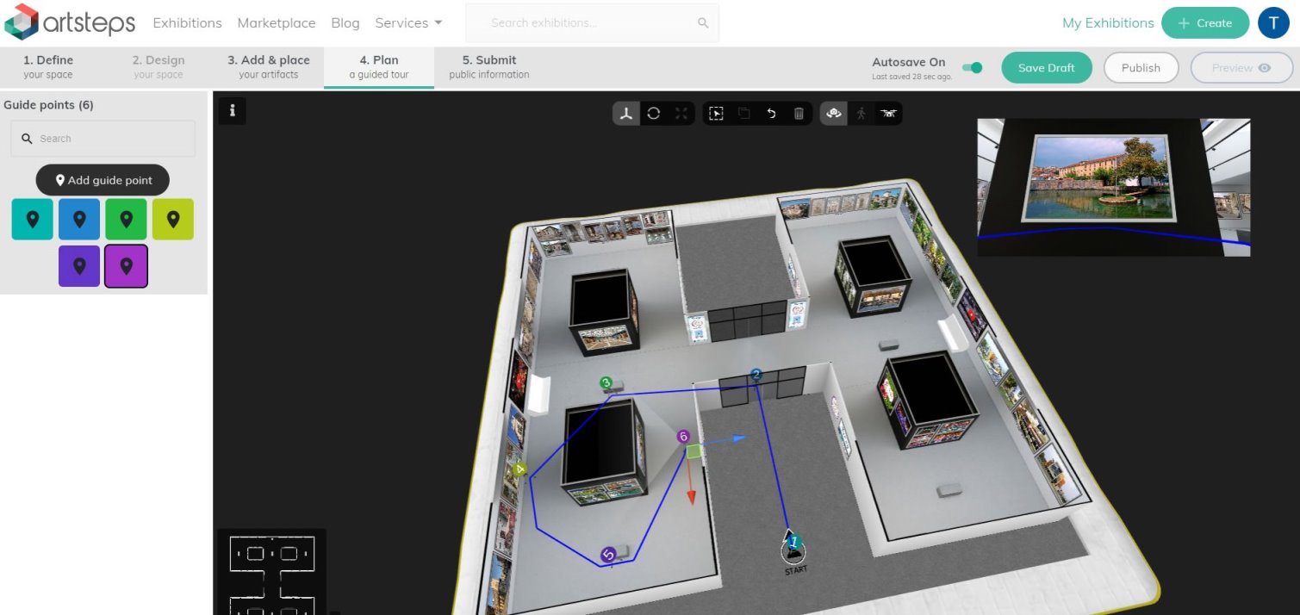Open the Marketplace menu item
This screenshot has height=615, width=1300.
click(x=276, y=23)
